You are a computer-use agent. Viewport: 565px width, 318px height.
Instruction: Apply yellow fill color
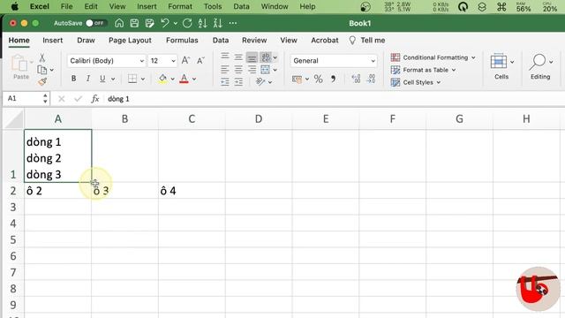[162, 79]
